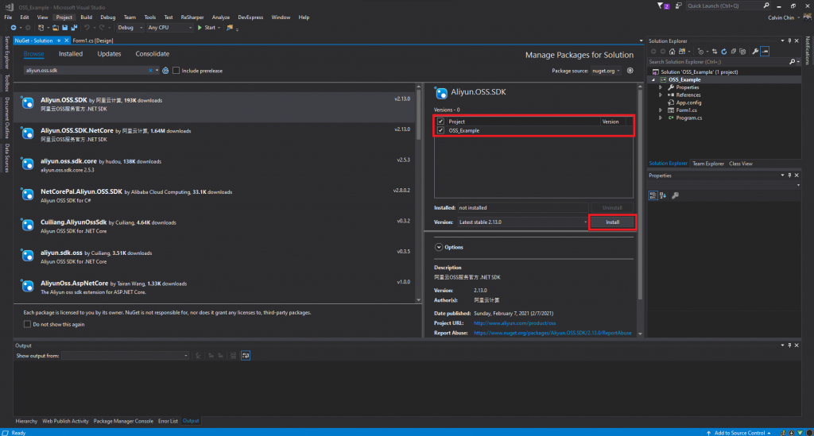Image resolution: width=814 pixels, height=436 pixels.
Task: Check the Do not show this again box
Action: click(x=27, y=324)
